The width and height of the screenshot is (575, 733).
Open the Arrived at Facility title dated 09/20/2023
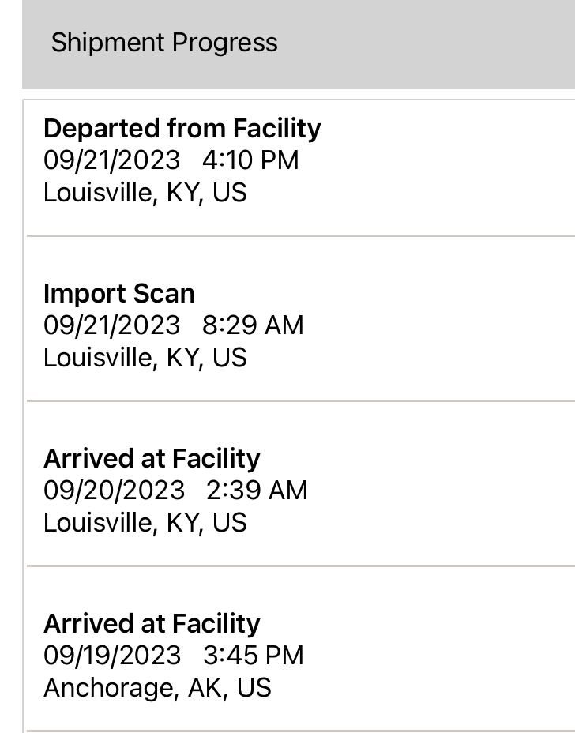click(152, 458)
